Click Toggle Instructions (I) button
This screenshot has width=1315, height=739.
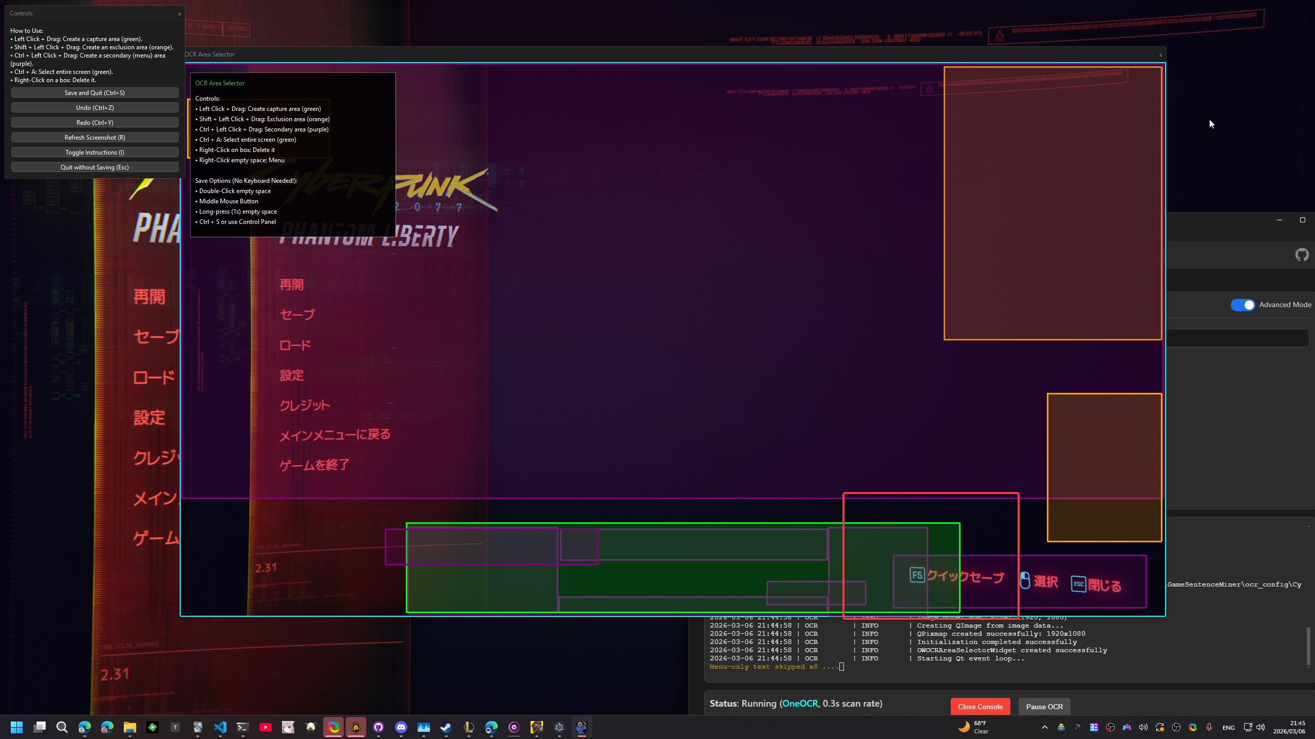95,152
